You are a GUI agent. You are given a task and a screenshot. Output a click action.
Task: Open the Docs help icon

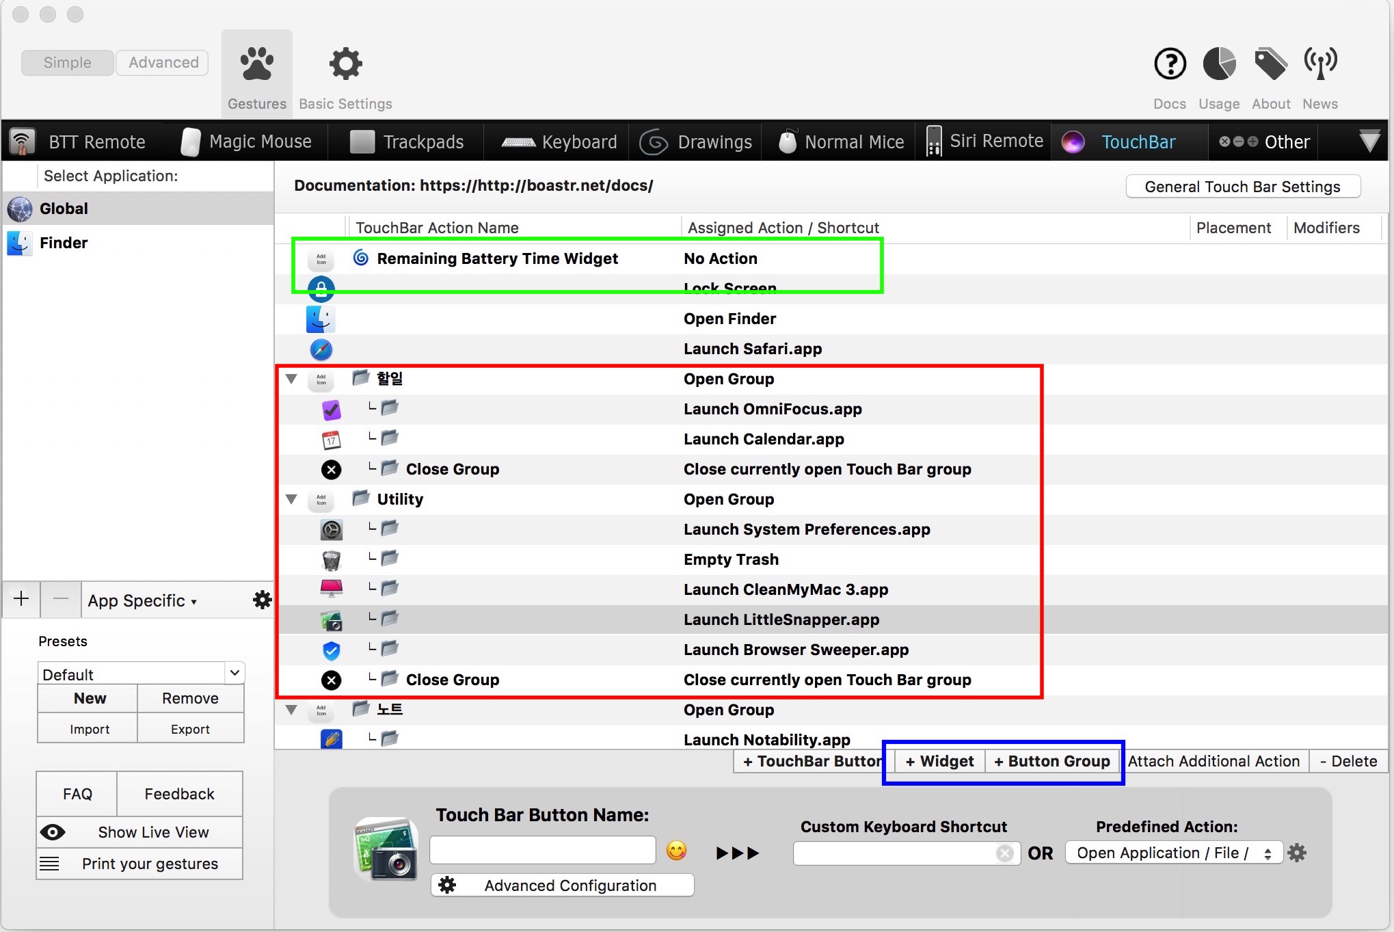point(1170,64)
